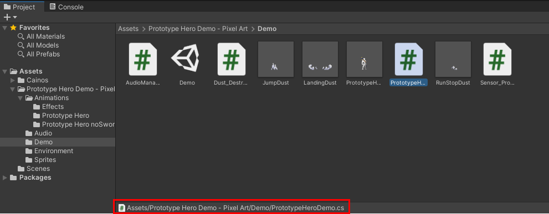
Task: Click the Packages folder icon
Action: 13,178
